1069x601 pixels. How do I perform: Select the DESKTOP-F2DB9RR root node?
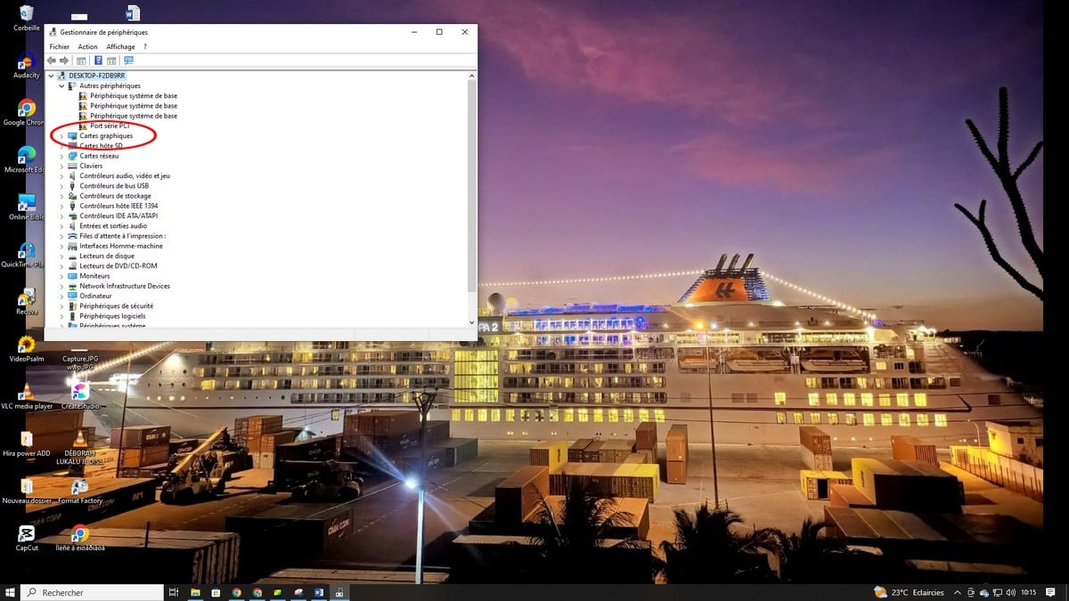tap(96, 76)
